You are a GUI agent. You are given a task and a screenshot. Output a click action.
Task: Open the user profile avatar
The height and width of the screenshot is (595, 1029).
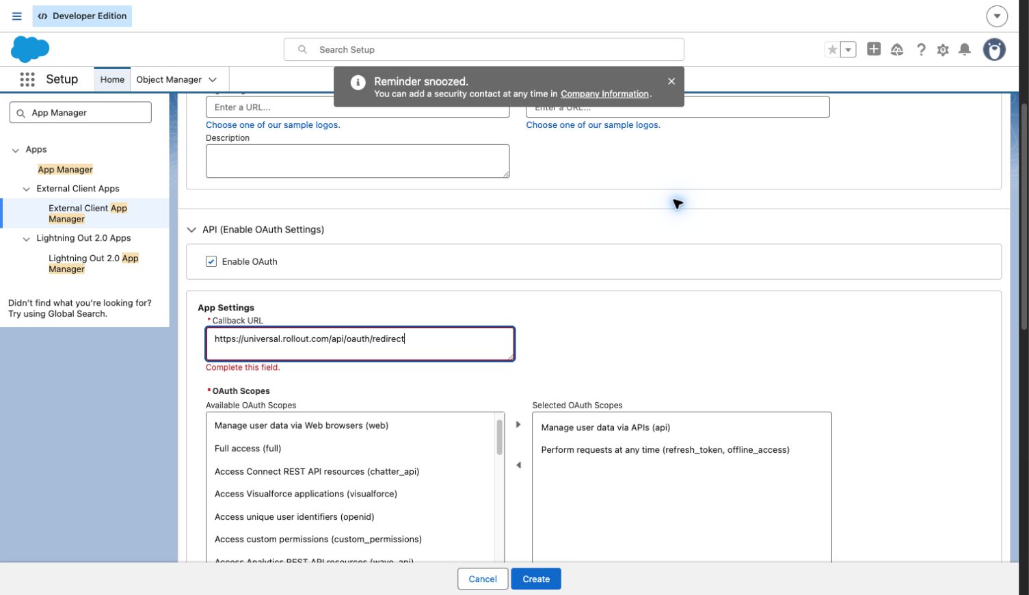pos(994,49)
